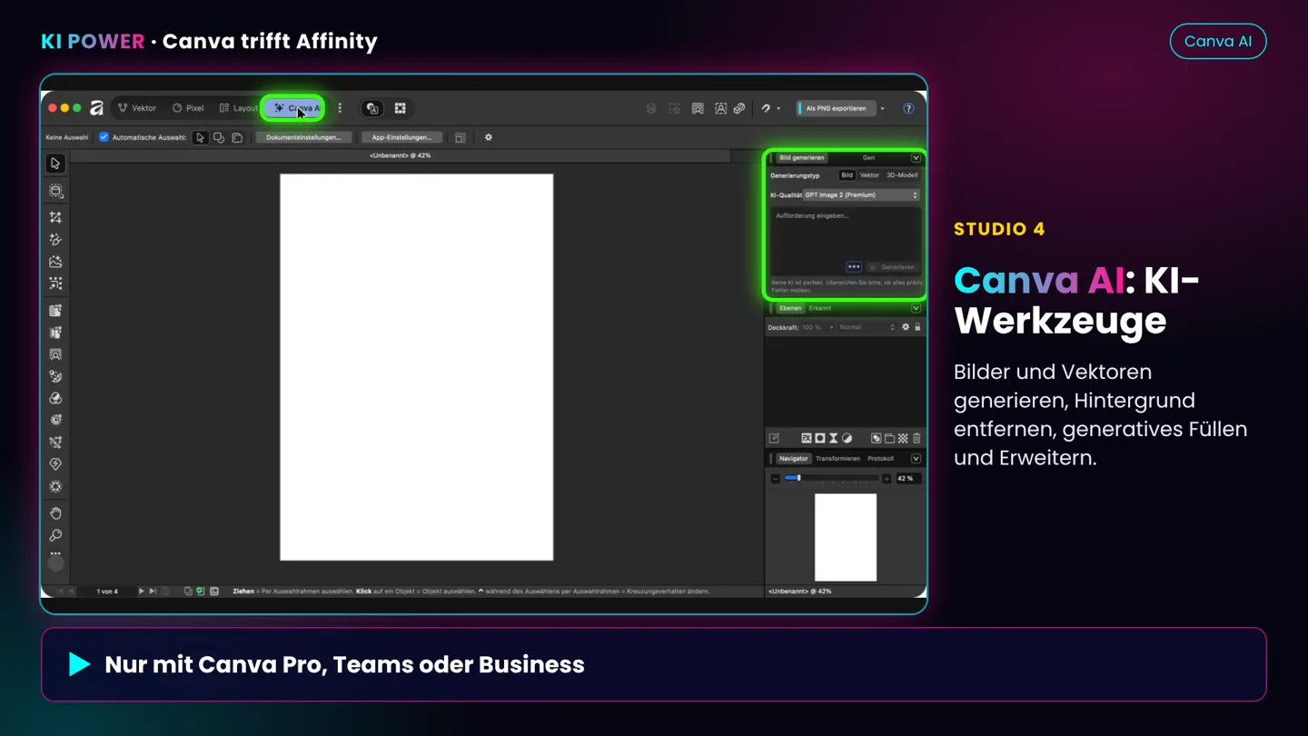1308x736 pixels.
Task: Click App-Einstellungen... button
Action: (x=401, y=137)
